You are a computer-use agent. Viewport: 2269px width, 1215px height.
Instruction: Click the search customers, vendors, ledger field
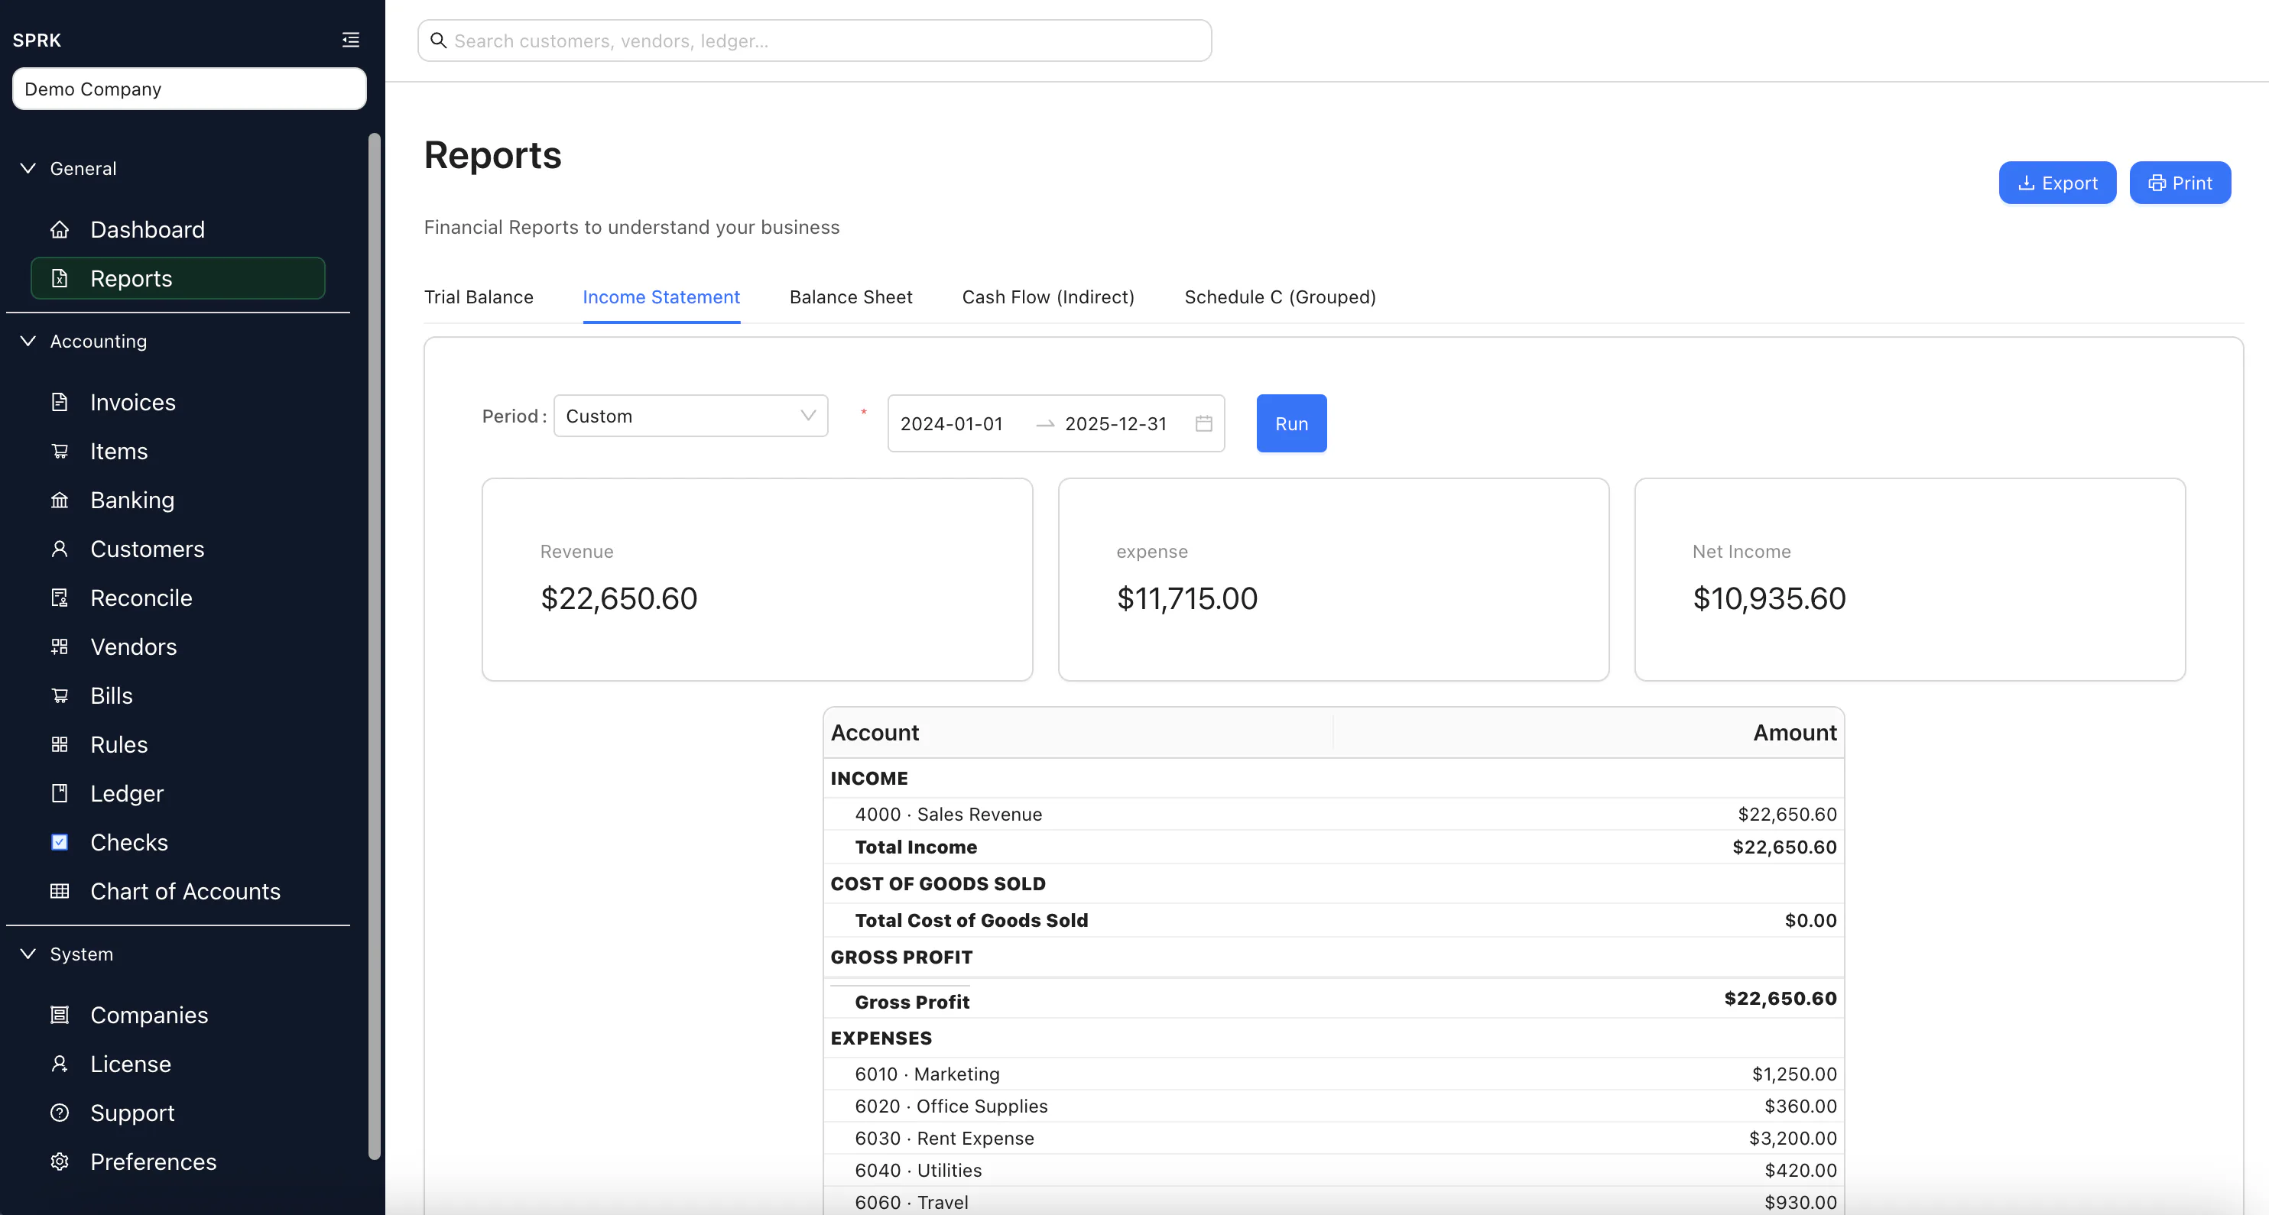click(x=814, y=40)
